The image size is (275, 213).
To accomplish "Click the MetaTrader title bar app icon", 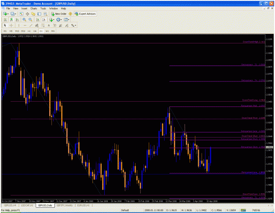I will (x=3, y=4).
